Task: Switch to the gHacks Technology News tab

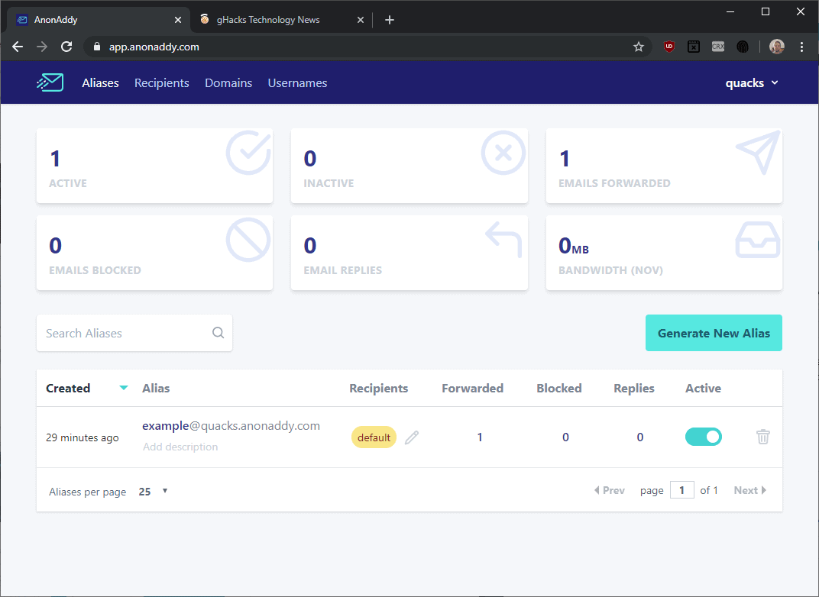Action: [x=267, y=20]
